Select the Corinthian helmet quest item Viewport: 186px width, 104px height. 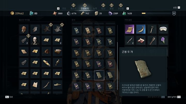24,29
